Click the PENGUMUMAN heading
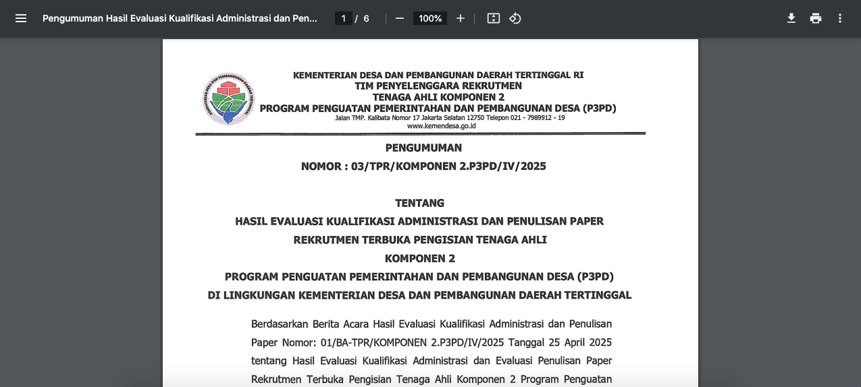The width and height of the screenshot is (861, 387). 423,148
